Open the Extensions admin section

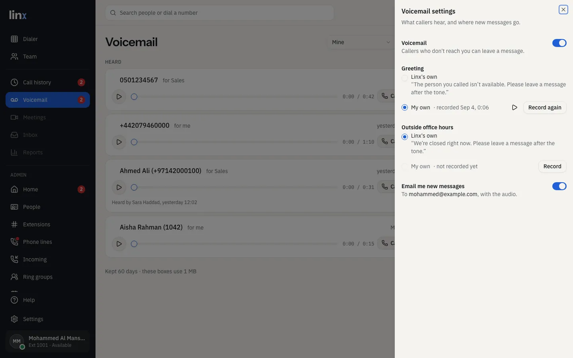point(48,224)
